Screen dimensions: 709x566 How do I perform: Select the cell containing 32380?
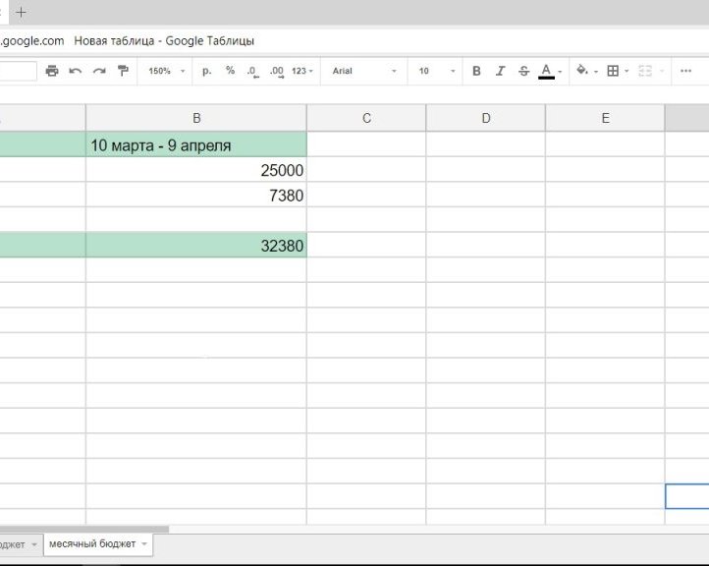[x=196, y=246]
